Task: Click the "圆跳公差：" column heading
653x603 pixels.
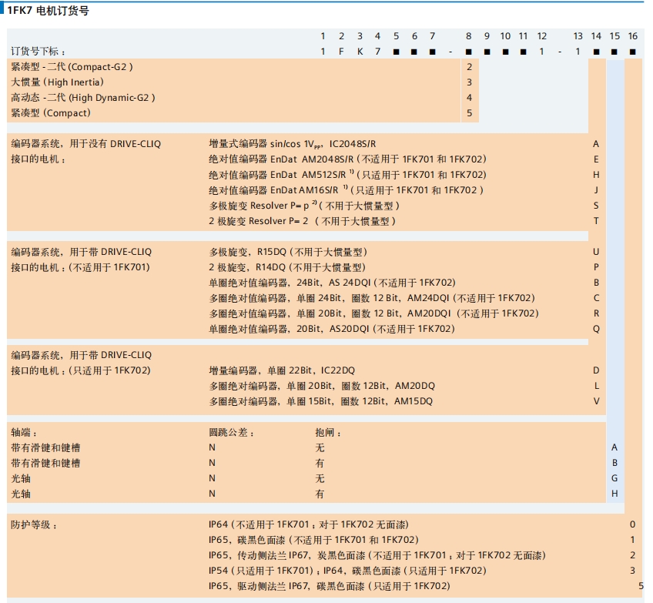Action: click(231, 433)
